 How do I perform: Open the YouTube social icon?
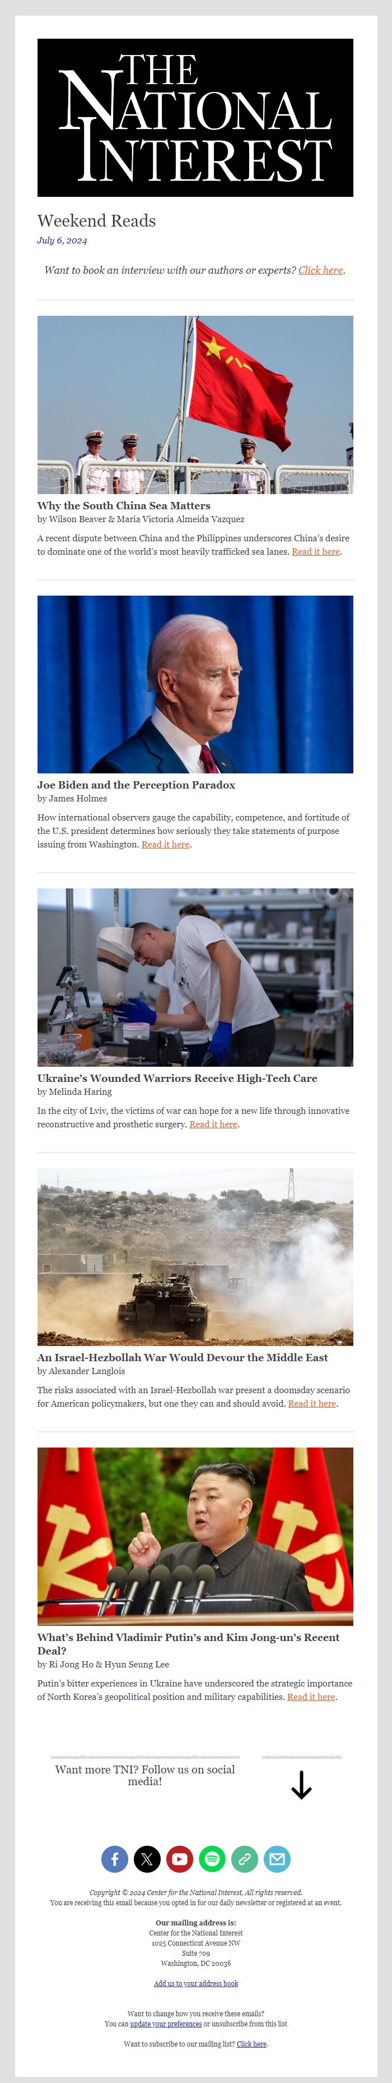[179, 1858]
